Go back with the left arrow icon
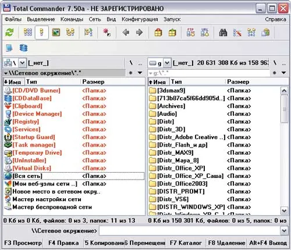The width and height of the screenshot is (291, 250). tap(126, 33)
